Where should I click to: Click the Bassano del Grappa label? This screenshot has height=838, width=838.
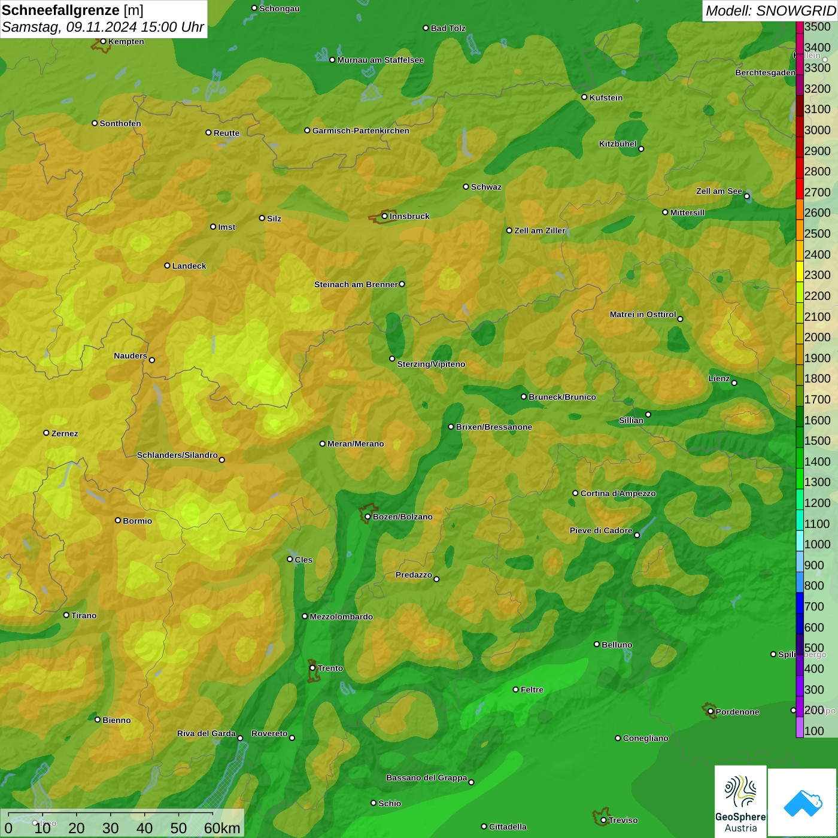click(427, 778)
